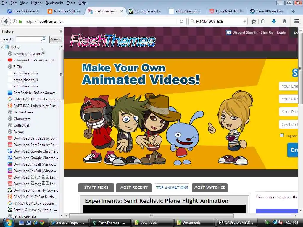The width and height of the screenshot is (303, 227).
Task: Open the Tools menu
Action: coord(71,3)
